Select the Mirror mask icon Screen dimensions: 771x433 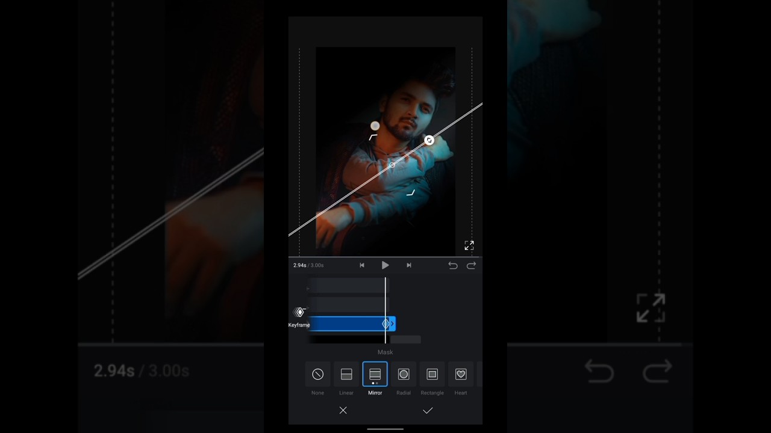(x=375, y=374)
